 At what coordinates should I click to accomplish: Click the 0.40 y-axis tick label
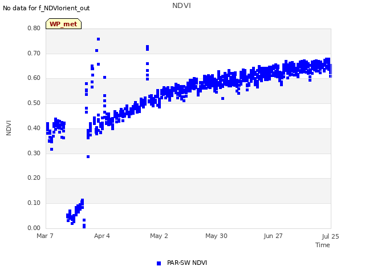click(x=34, y=128)
